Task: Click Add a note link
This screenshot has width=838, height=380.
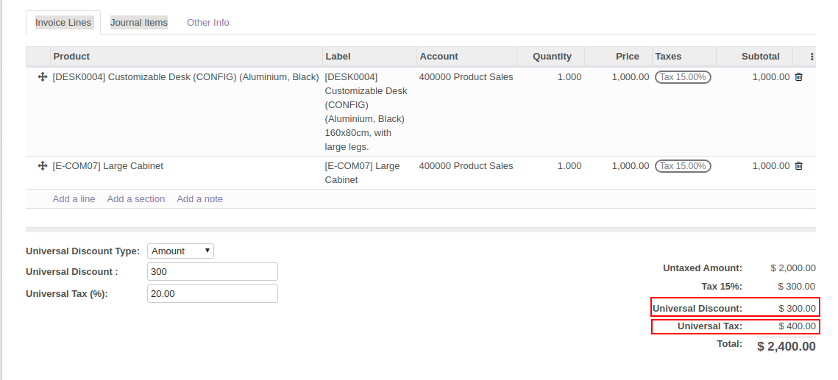Action: click(199, 199)
